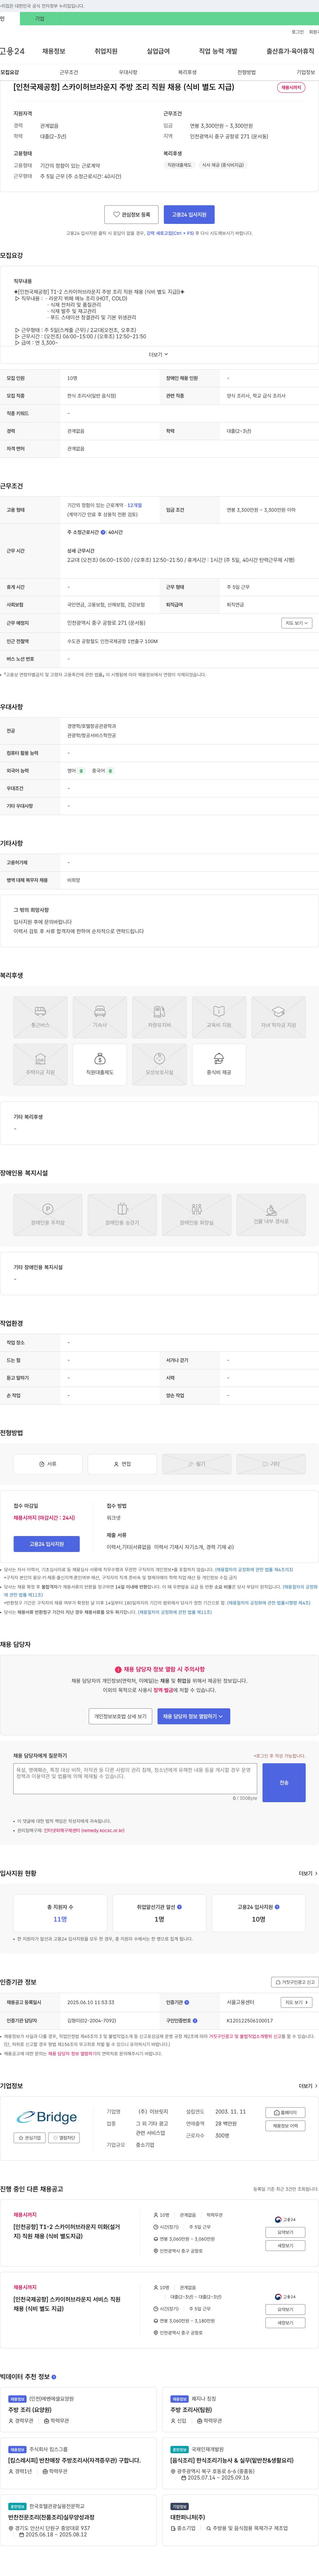
Task: Click 채용정보 더보기 button in 기업정보
Action: click(x=285, y=2126)
